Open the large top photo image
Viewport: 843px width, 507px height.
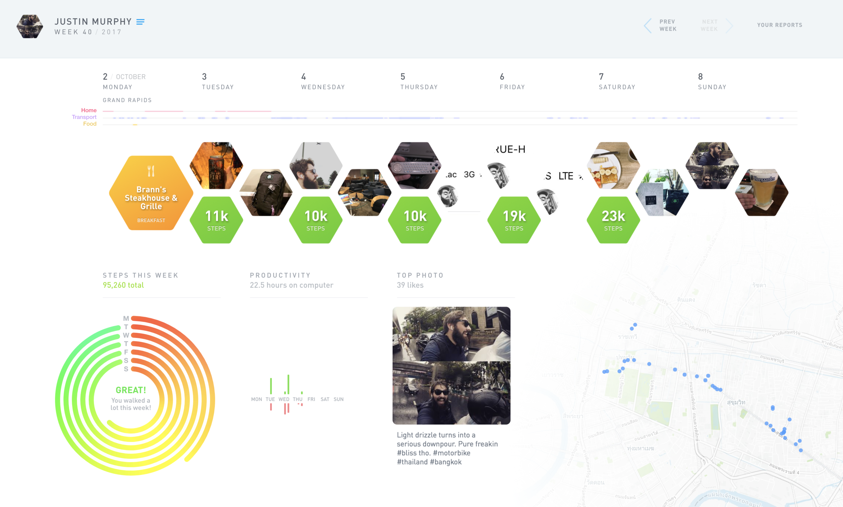(x=451, y=366)
